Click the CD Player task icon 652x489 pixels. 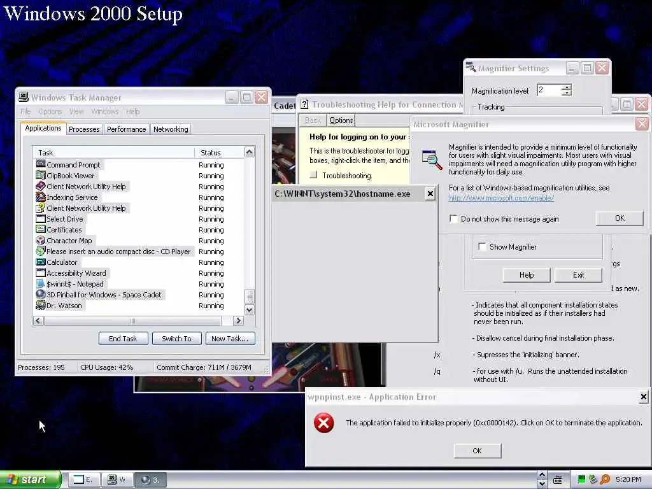tap(40, 251)
